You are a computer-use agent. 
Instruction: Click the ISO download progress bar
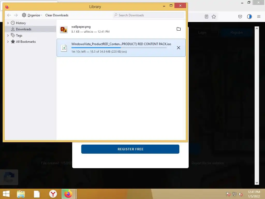click(x=119, y=48)
